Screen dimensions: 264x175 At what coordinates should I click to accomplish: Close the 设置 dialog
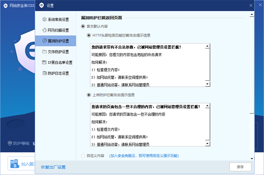point(251,6)
